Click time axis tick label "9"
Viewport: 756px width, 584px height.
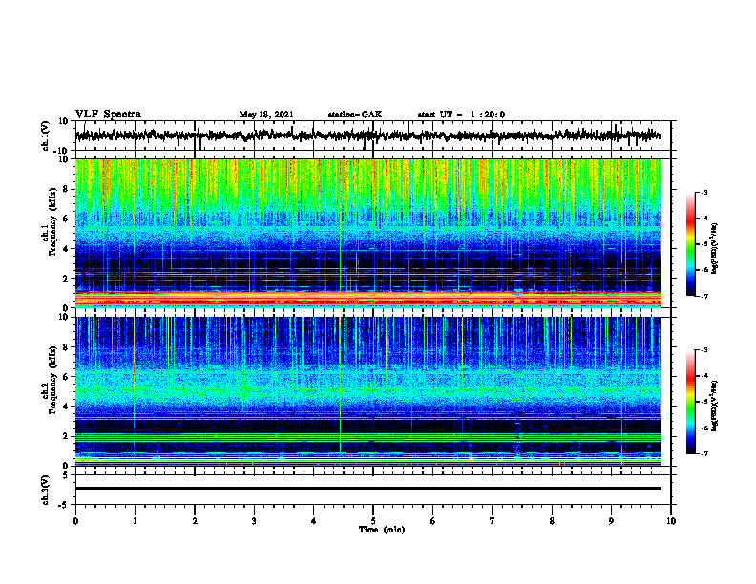click(x=611, y=521)
